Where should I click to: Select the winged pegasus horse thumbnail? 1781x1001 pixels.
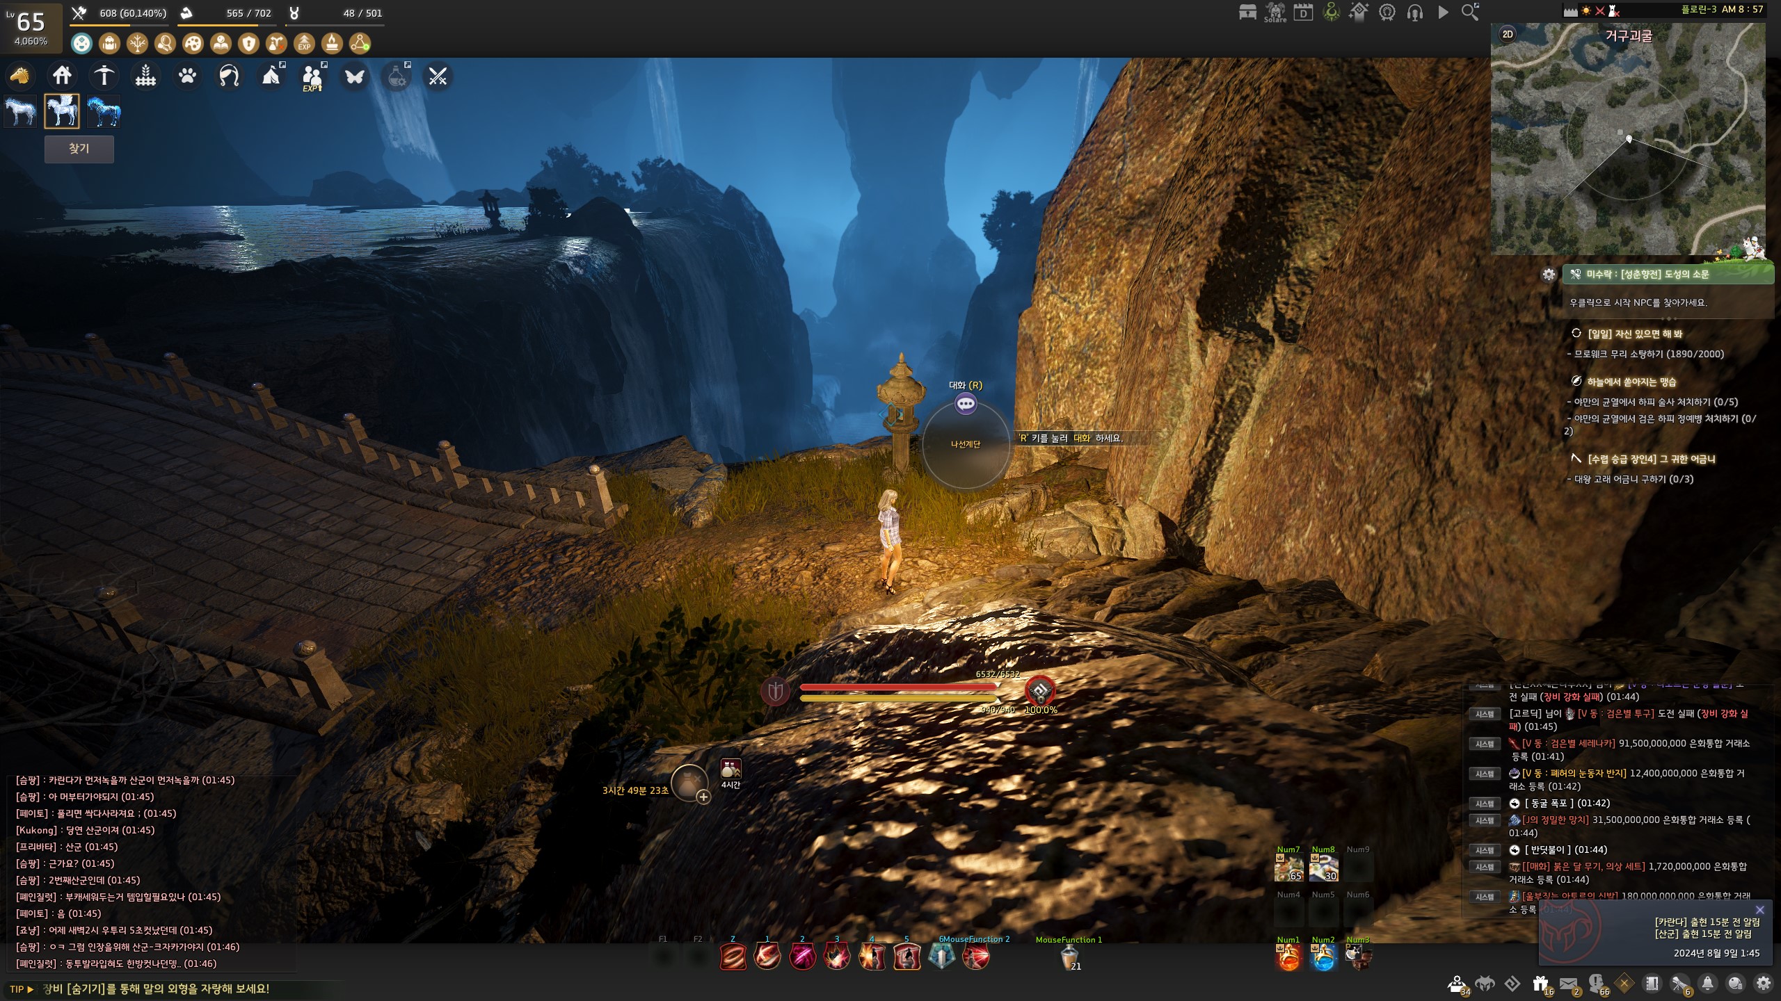click(x=62, y=111)
